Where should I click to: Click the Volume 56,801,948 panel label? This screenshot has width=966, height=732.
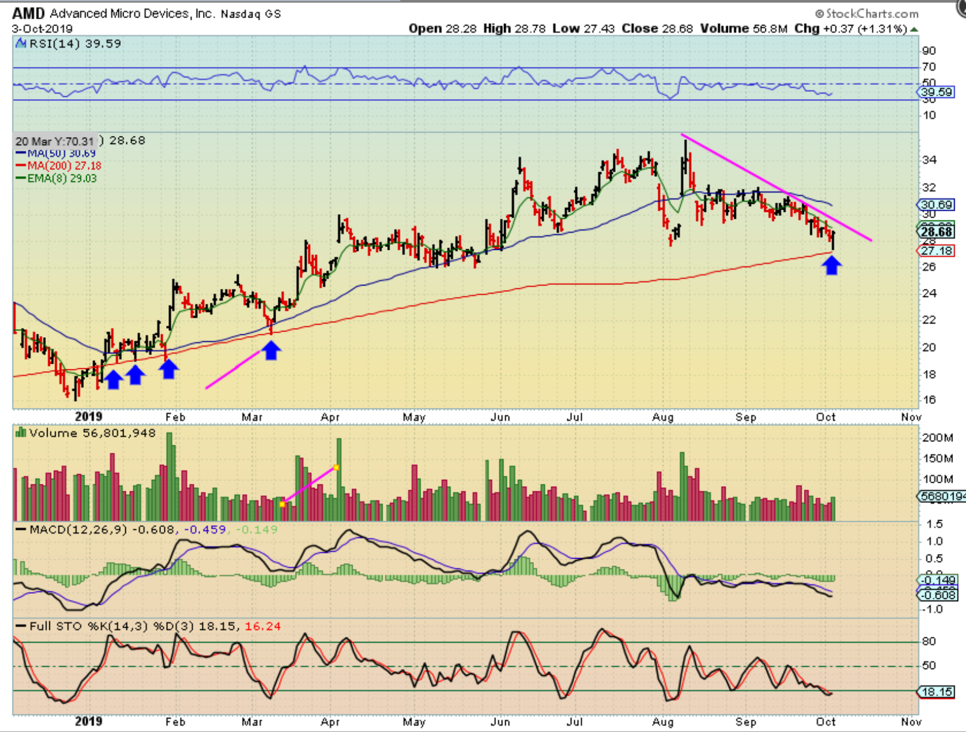pyautogui.click(x=92, y=433)
